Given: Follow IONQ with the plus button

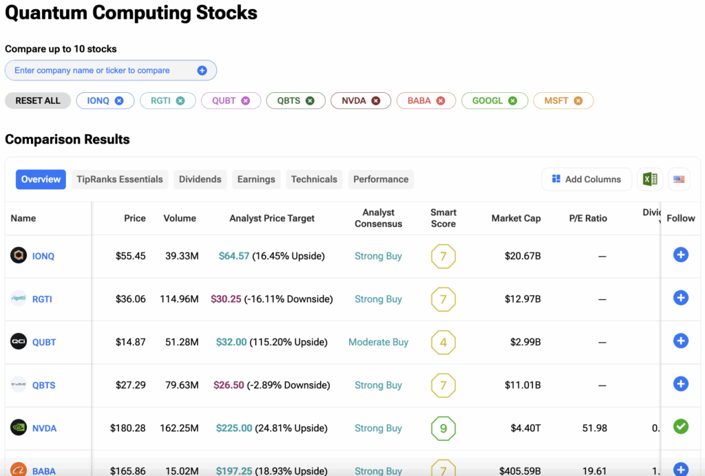Looking at the screenshot, I should (x=680, y=255).
